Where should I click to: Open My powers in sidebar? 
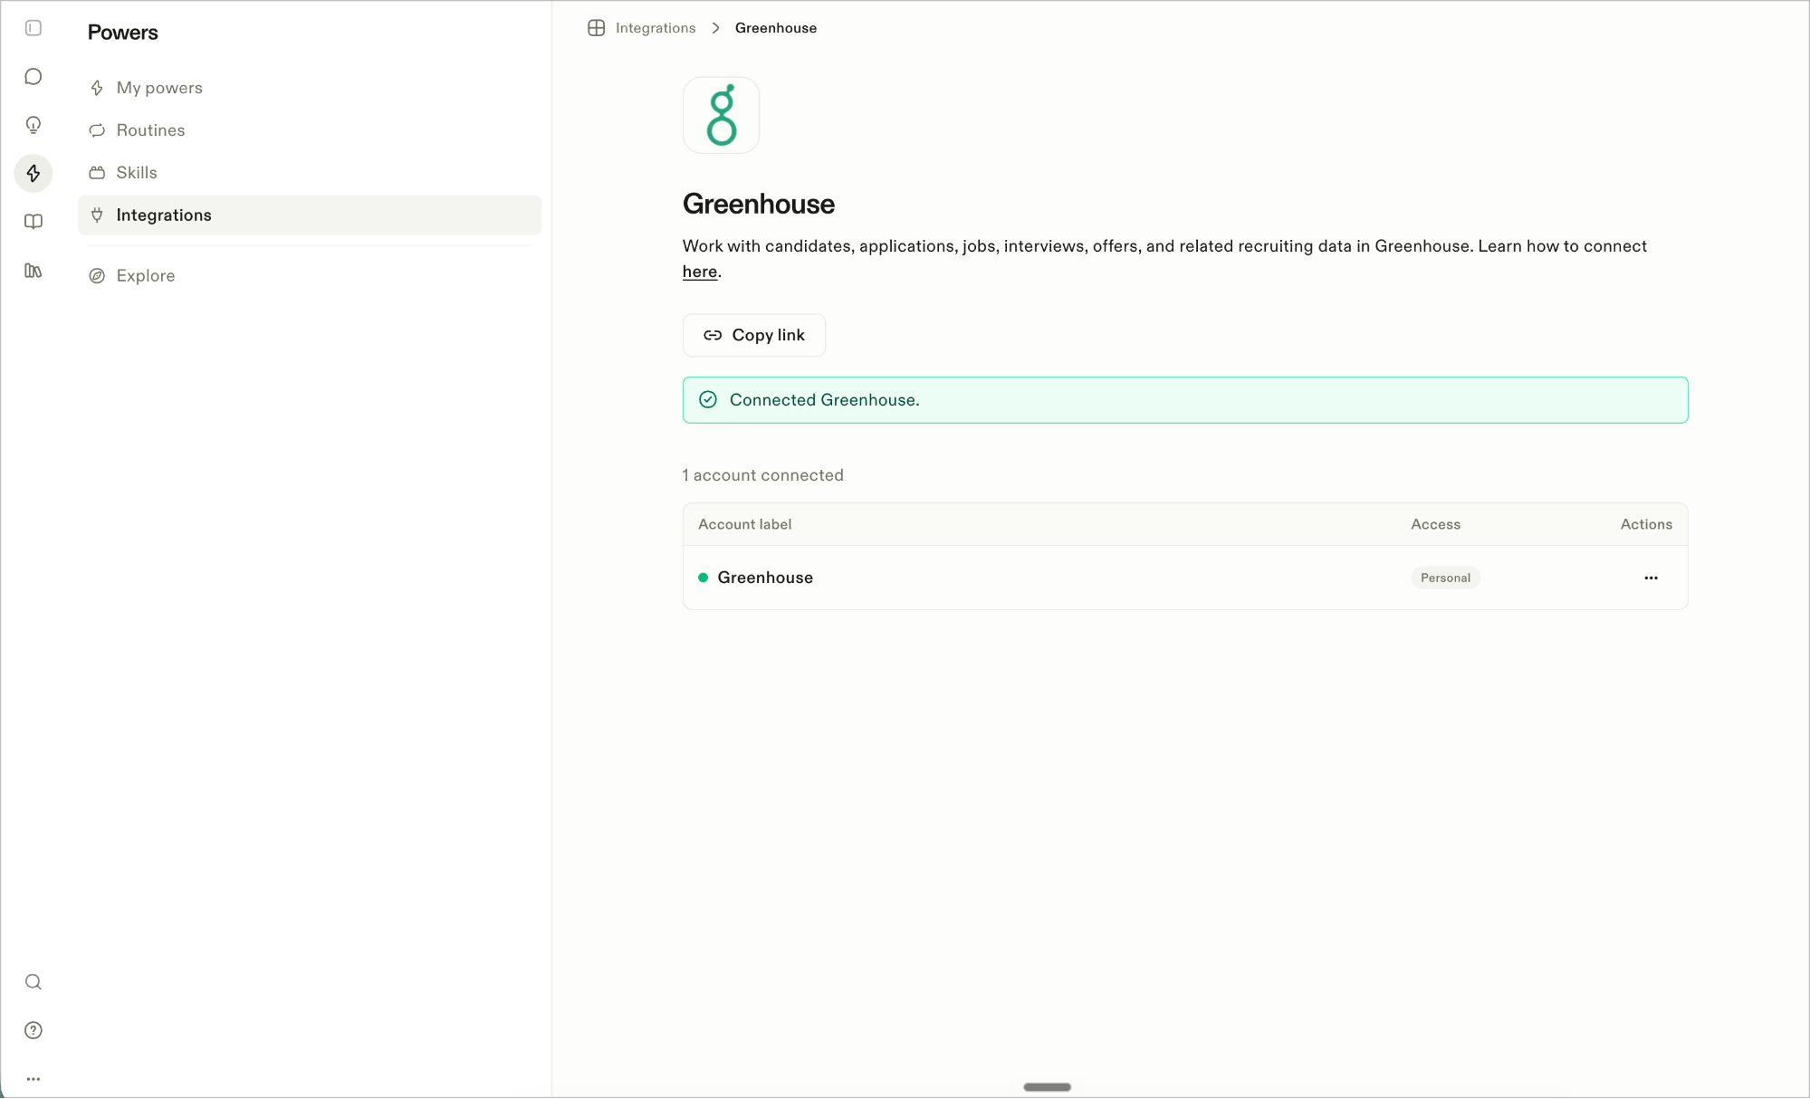pos(310,88)
